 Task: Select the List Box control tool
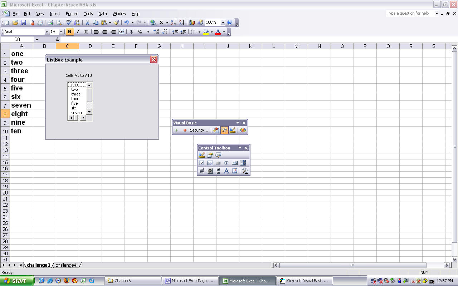coord(235,163)
